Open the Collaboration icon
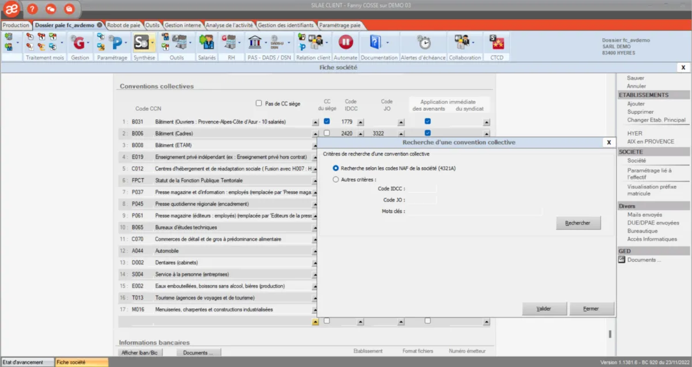Viewport: 692px width, 367px height. 461,42
